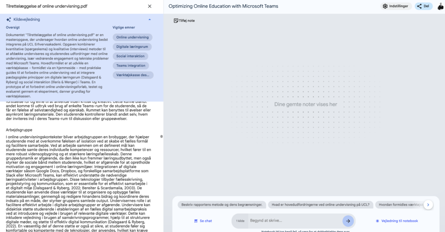Share notebook with Del button
445x232 pixels.
point(423,6)
